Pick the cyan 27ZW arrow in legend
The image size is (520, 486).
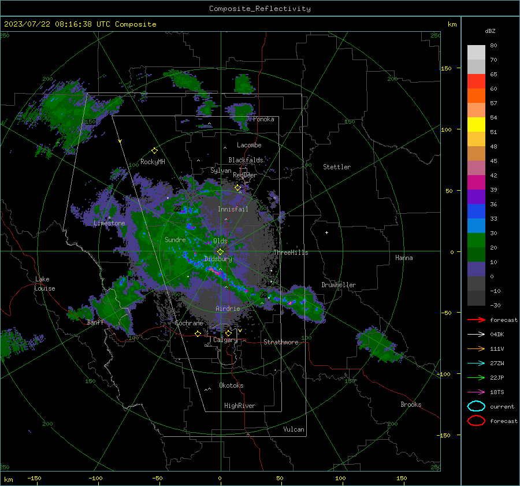pos(476,363)
